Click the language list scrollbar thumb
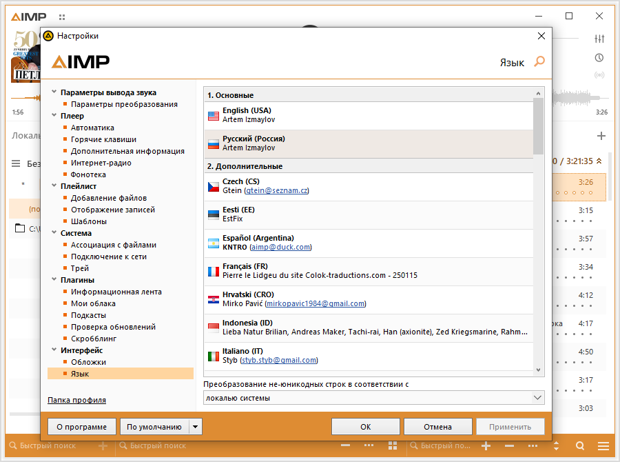 (538, 126)
